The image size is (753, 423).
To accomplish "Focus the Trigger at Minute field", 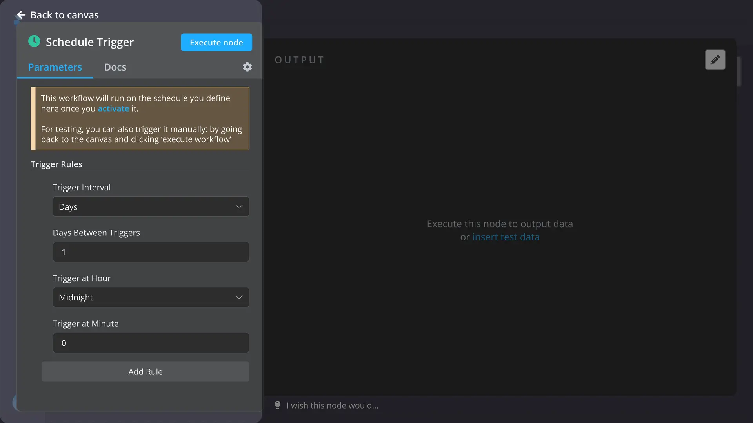I will (151, 343).
